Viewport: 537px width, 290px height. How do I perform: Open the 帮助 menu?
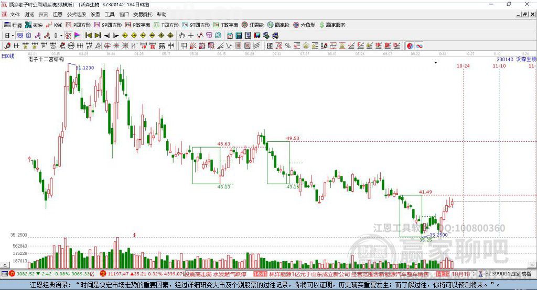pyautogui.click(x=162, y=14)
